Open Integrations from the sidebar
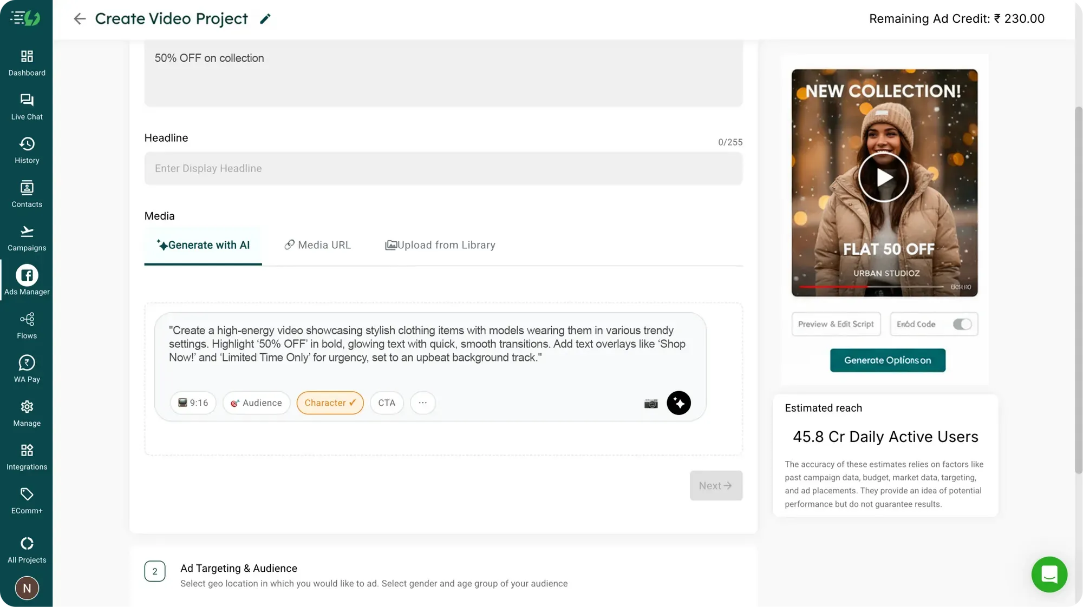 coord(27,456)
